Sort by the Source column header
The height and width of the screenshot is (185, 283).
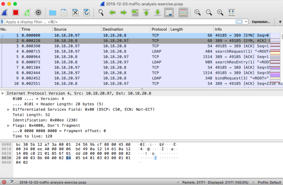tap(77, 29)
